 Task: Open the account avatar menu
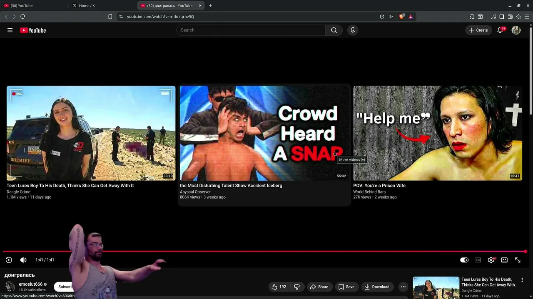[x=516, y=30]
